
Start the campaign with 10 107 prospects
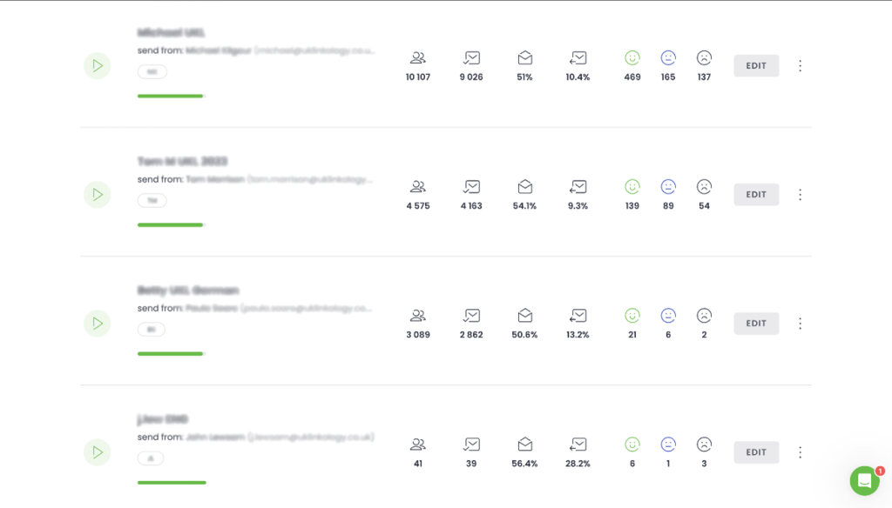click(x=98, y=66)
